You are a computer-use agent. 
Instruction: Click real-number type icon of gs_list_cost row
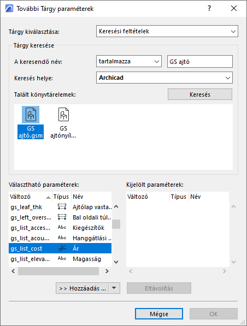tap(62, 248)
